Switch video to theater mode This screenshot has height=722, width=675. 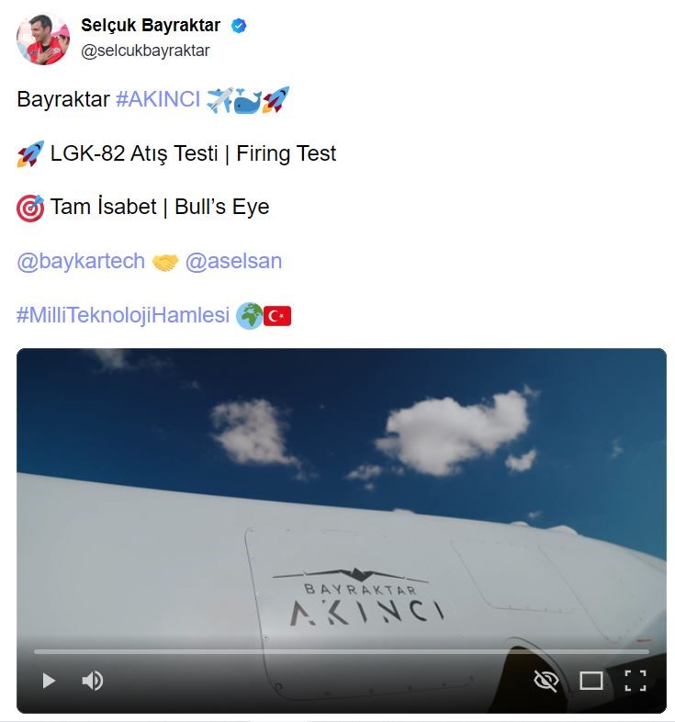[591, 681]
